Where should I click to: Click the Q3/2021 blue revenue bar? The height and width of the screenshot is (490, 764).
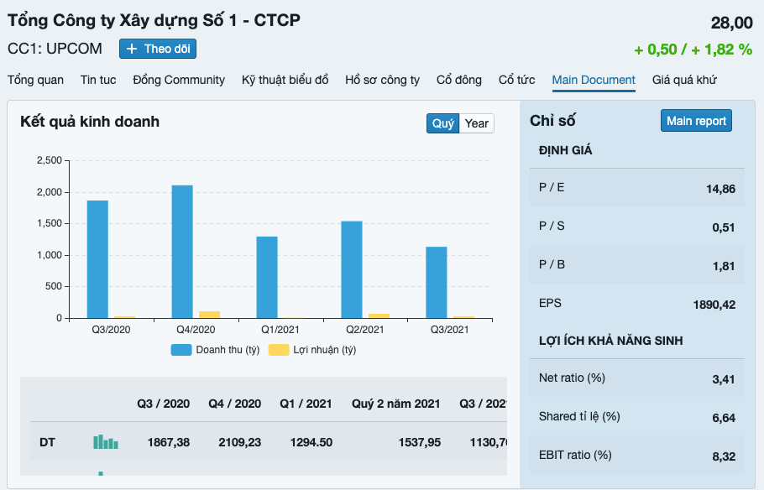(437, 283)
